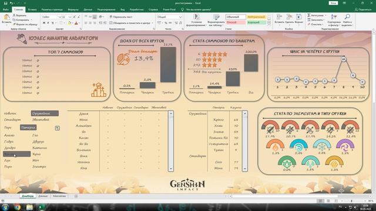Click the 8th-pull peak chart marker

pyautogui.click(x=344, y=59)
